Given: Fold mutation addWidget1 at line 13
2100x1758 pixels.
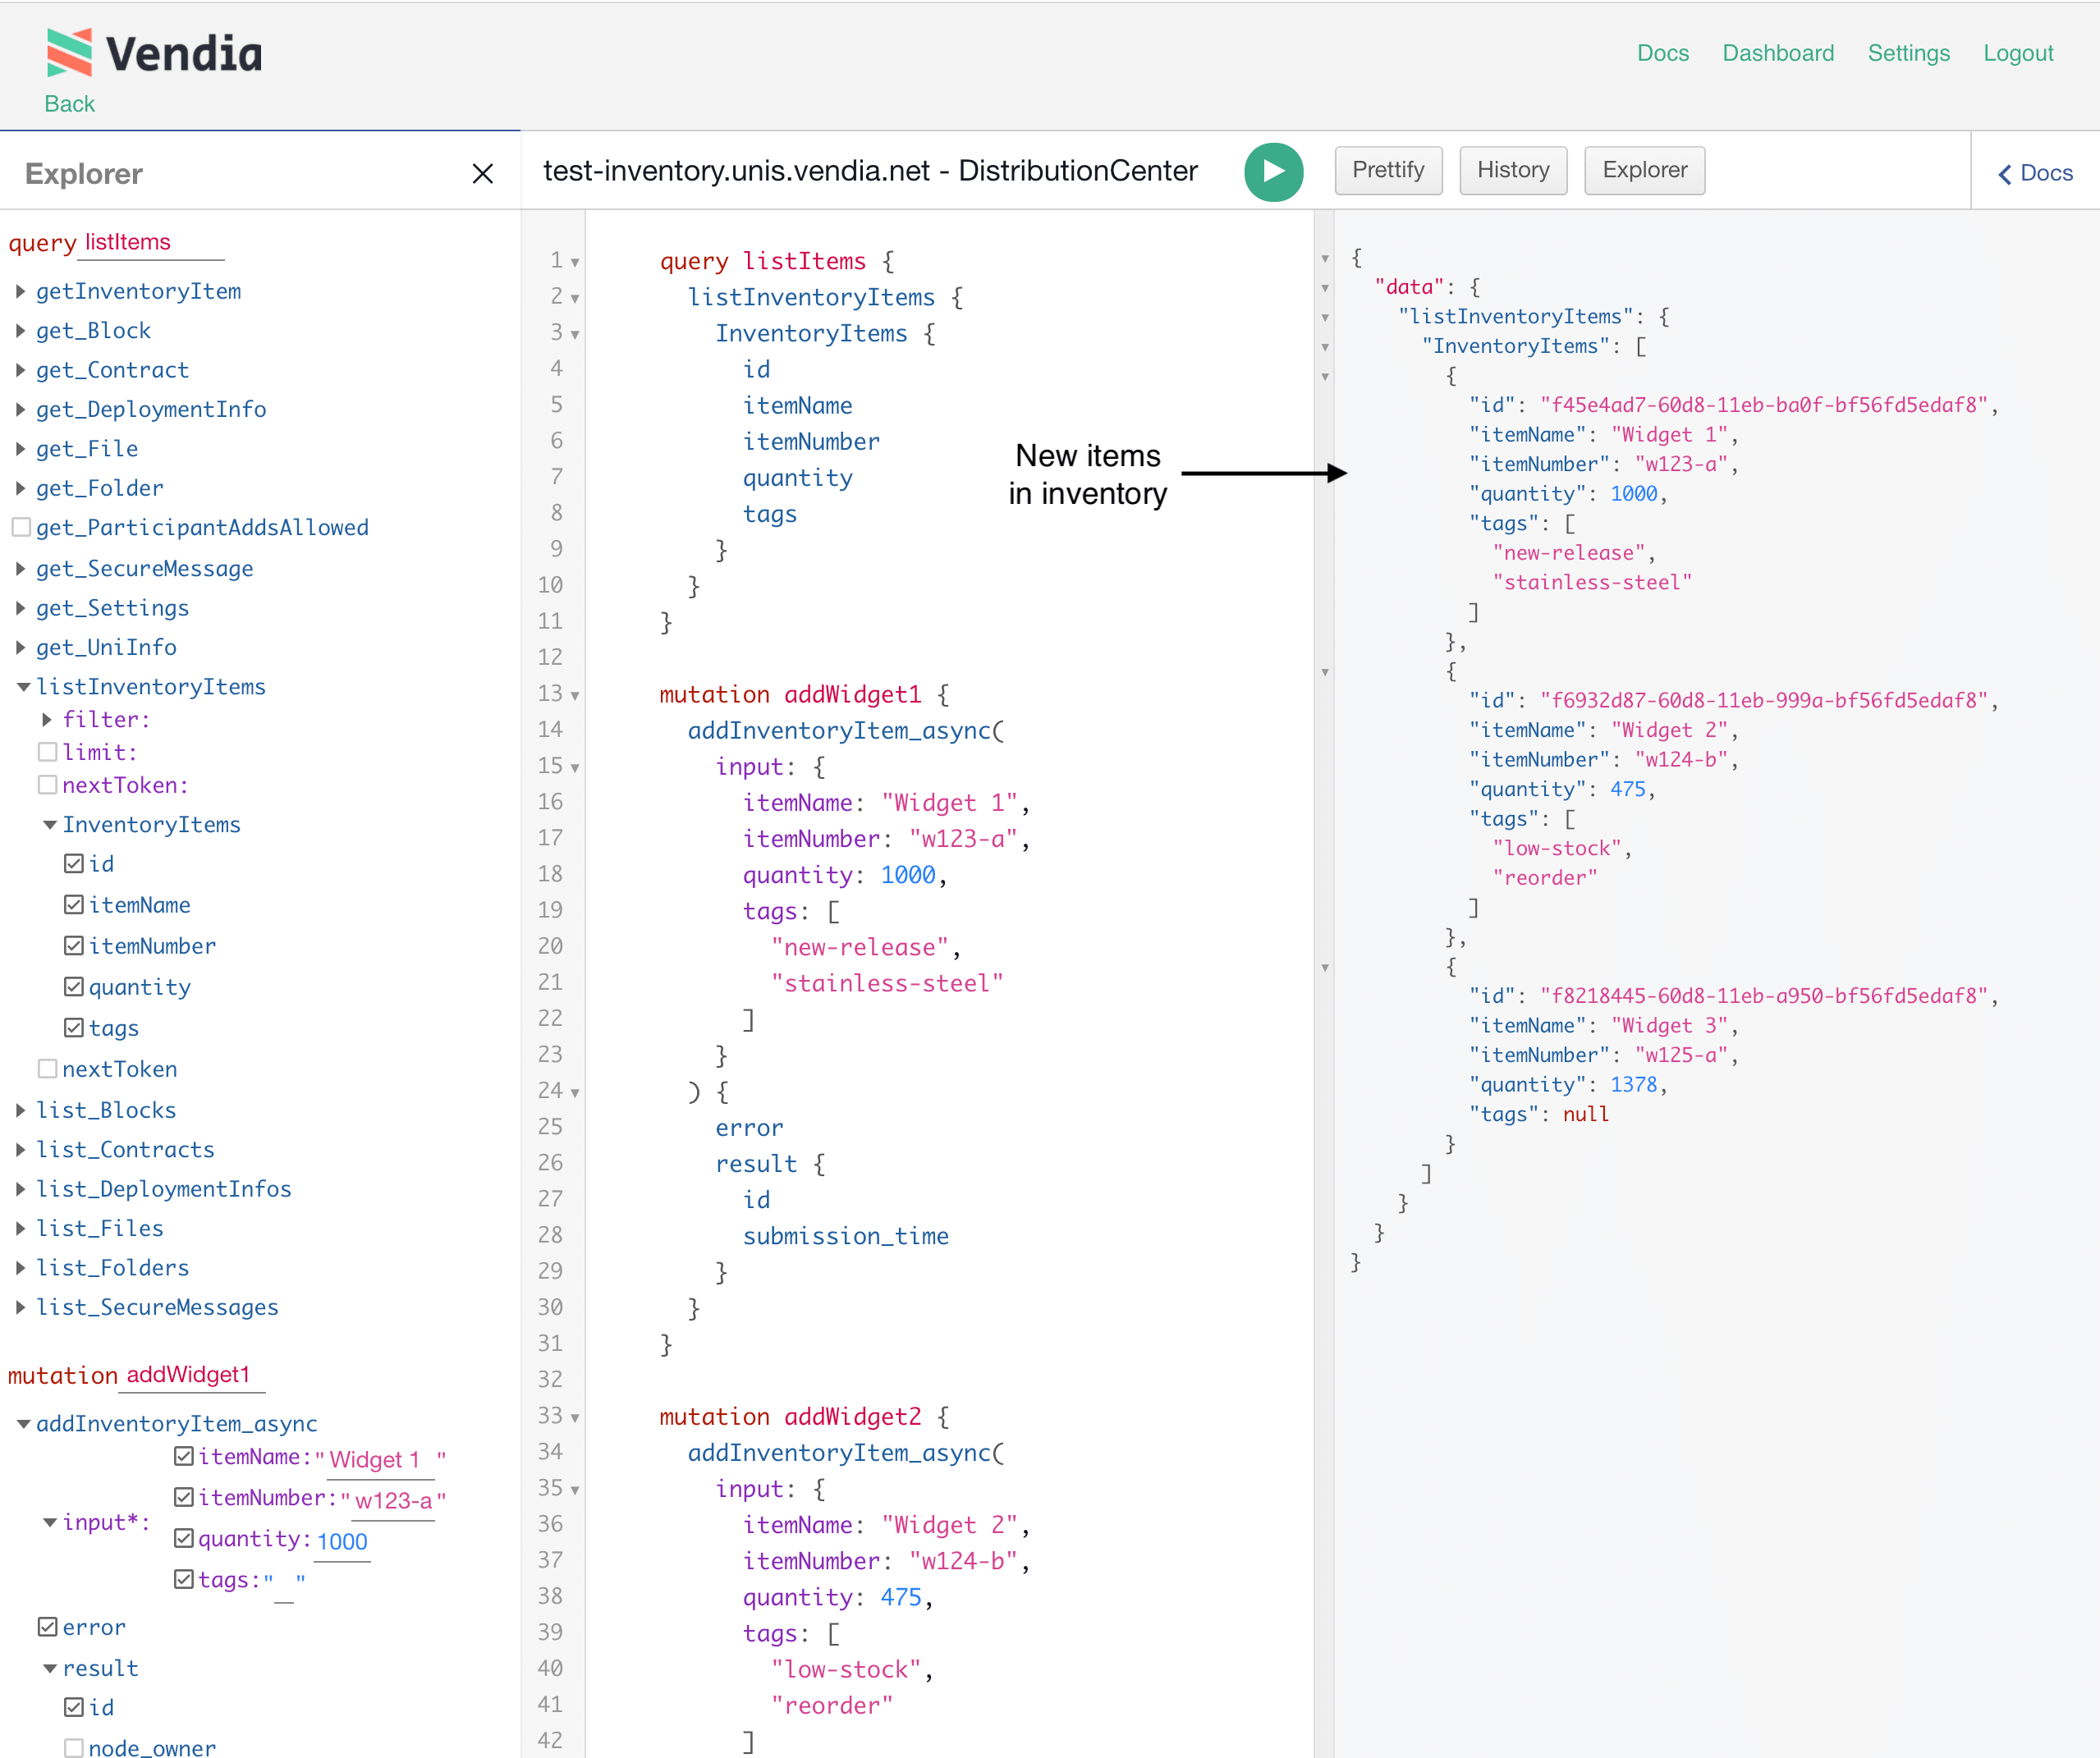Looking at the screenshot, I should (575, 695).
